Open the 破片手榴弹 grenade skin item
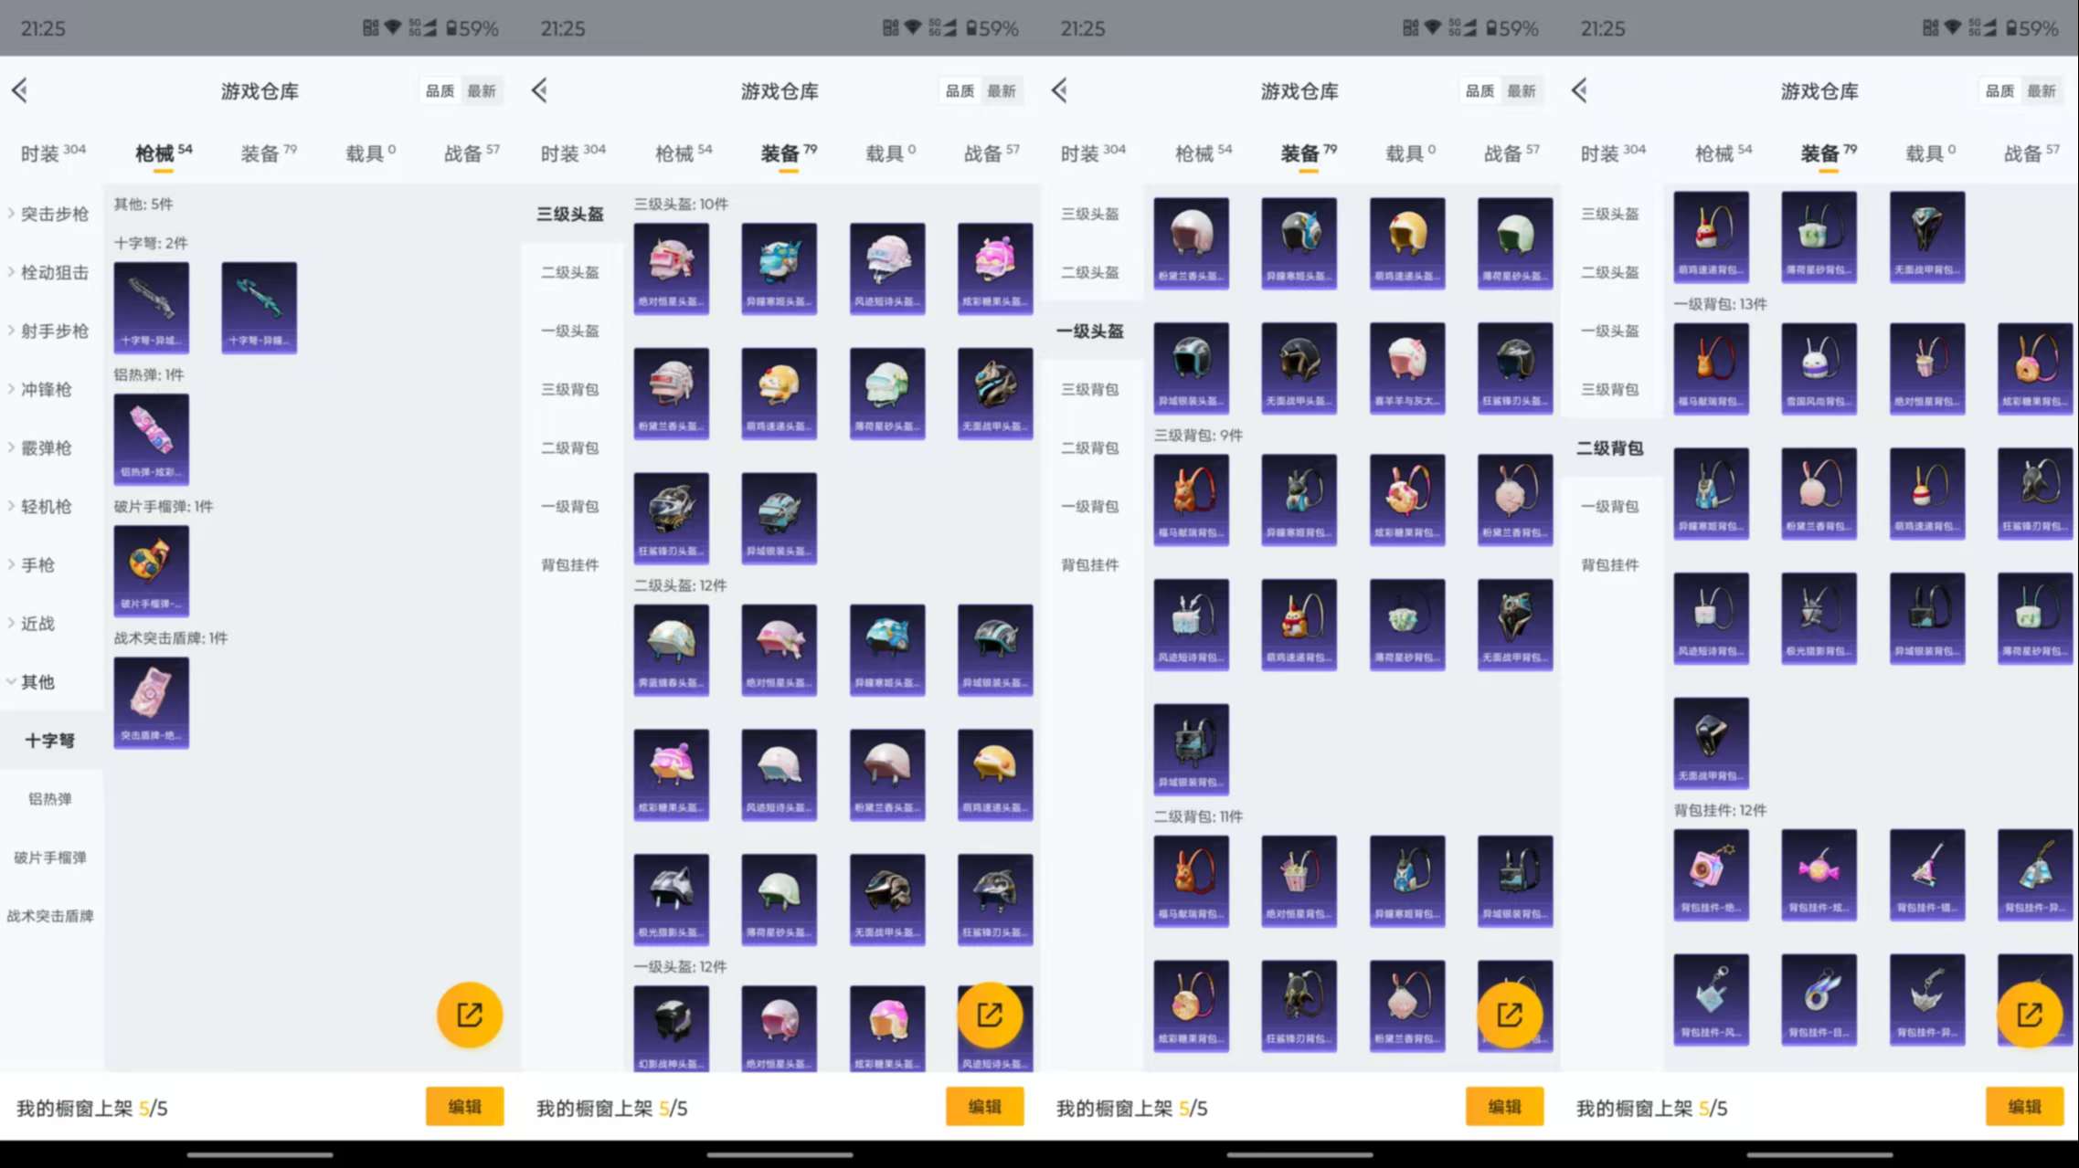Screen dimensions: 2079x1168 coord(151,570)
